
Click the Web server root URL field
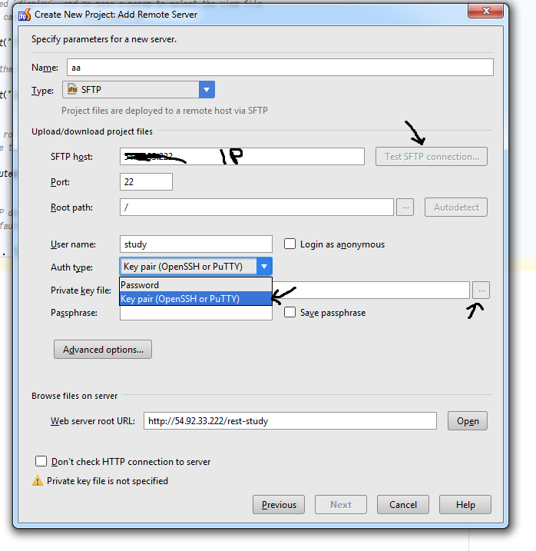(x=290, y=421)
